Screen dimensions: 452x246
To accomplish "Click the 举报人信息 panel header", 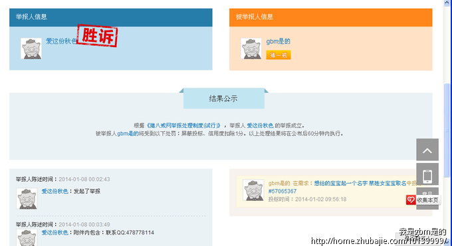I will (x=111, y=17).
